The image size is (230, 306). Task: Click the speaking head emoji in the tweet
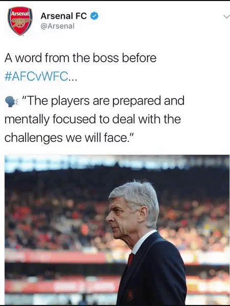tap(11, 101)
